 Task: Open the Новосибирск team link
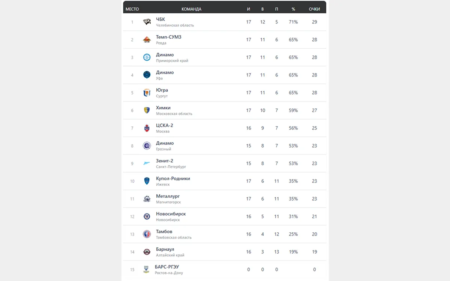tap(171, 214)
